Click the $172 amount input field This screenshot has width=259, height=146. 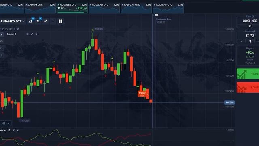coord(250,36)
